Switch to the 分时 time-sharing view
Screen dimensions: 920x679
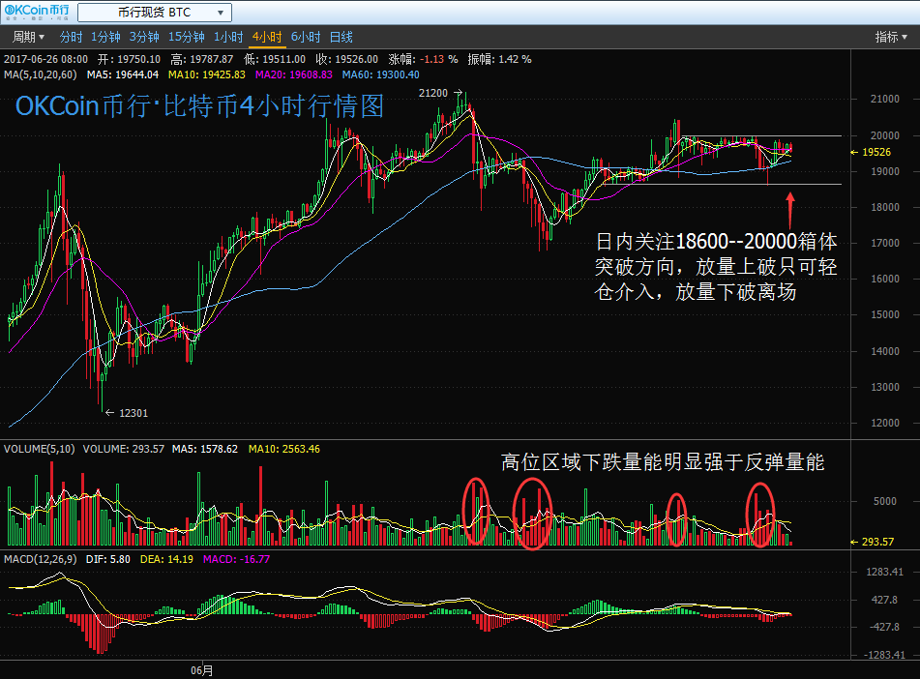71,38
